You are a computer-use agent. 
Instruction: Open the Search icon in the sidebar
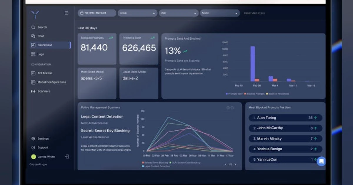pos(33,27)
